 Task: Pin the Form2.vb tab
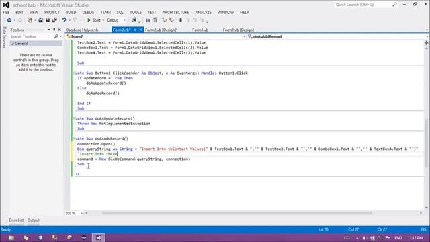[135, 30]
